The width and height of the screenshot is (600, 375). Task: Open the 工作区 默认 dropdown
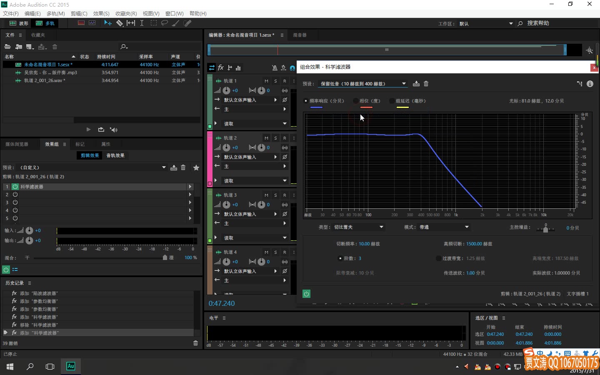(x=486, y=24)
